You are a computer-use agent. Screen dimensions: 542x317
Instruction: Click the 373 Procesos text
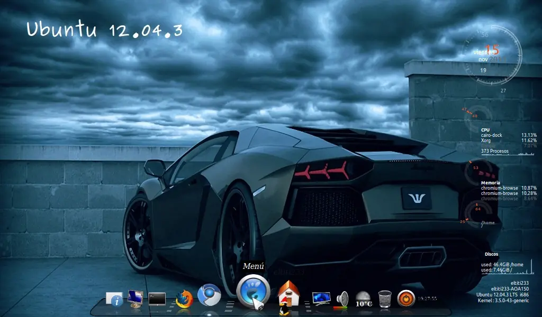coord(495,151)
